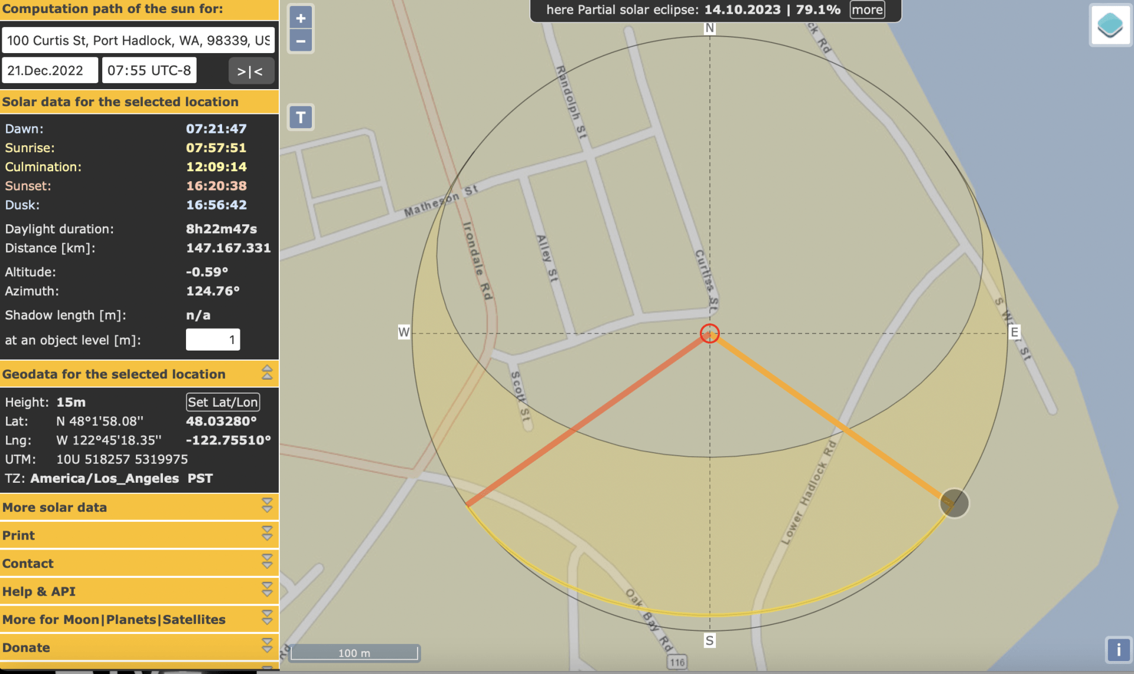The image size is (1134, 674).
Task: Collapse the Geodata for selected location section
Action: tap(267, 373)
